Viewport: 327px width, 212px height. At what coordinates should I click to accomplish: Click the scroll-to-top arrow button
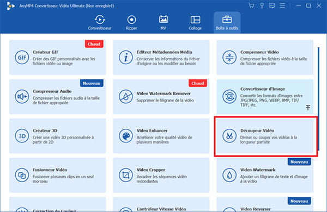click(x=308, y=108)
